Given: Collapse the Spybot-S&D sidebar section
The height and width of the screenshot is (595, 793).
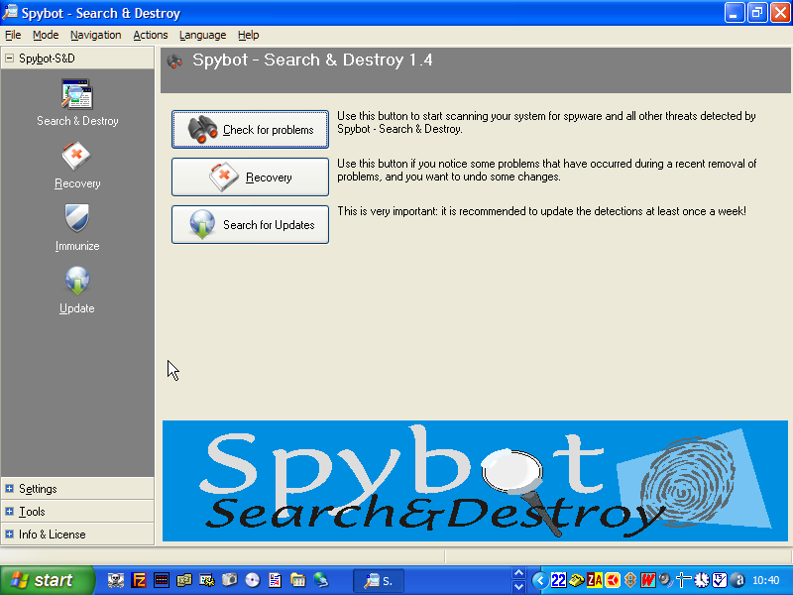Looking at the screenshot, I should click(9, 59).
